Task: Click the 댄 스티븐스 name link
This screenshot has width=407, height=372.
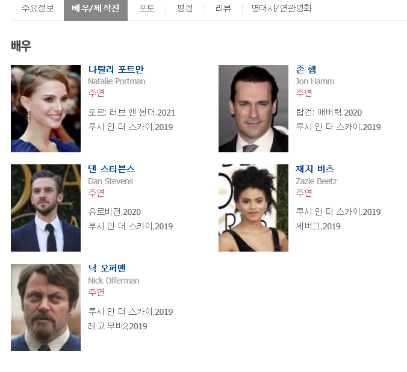Action: (111, 169)
